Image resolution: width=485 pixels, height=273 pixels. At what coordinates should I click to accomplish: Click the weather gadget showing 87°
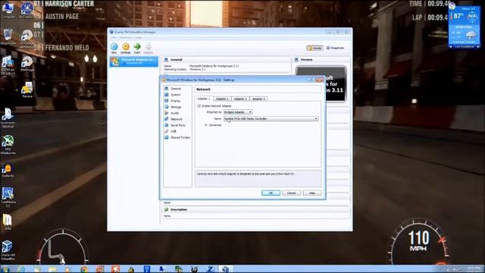point(464,27)
